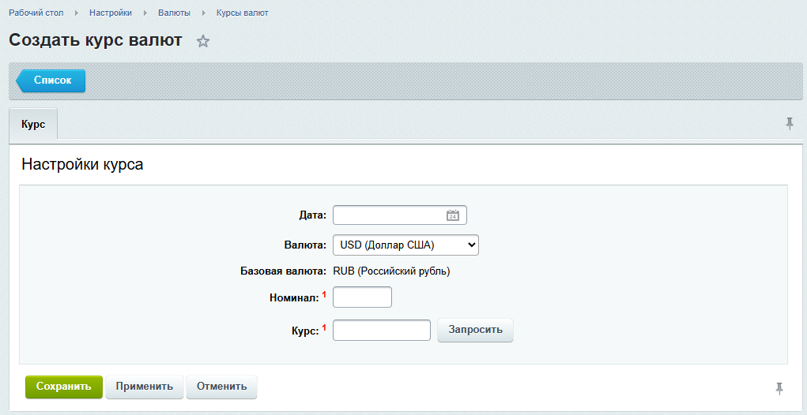The width and height of the screenshot is (807, 415).
Task: Switch to the Курс tab
Action: click(x=33, y=125)
